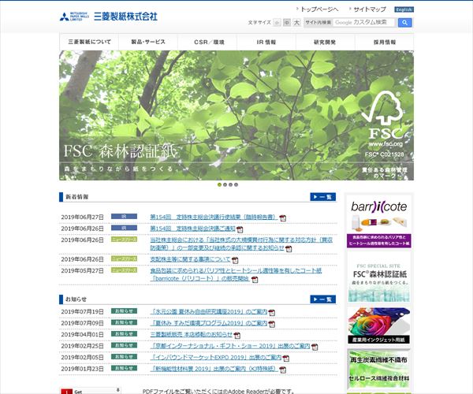Open IR情報 menu

[x=266, y=42]
